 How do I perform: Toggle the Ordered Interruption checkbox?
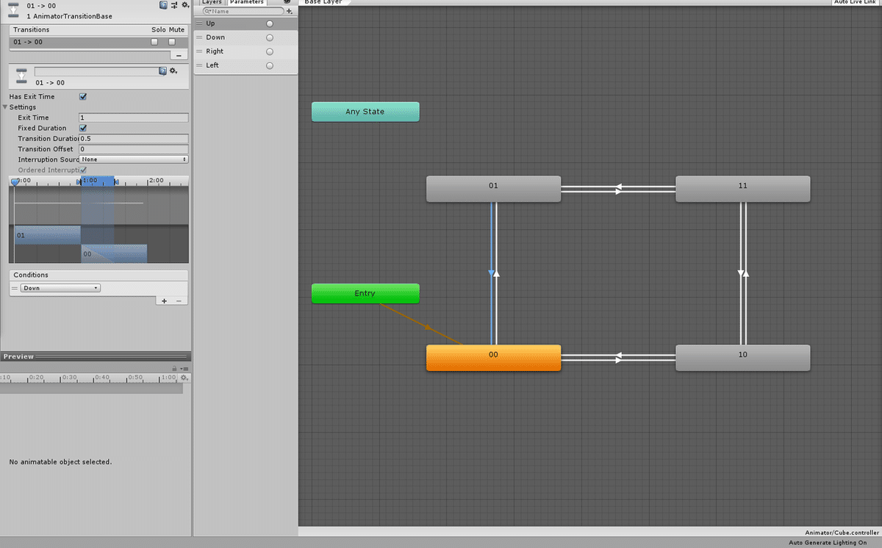[x=83, y=170]
